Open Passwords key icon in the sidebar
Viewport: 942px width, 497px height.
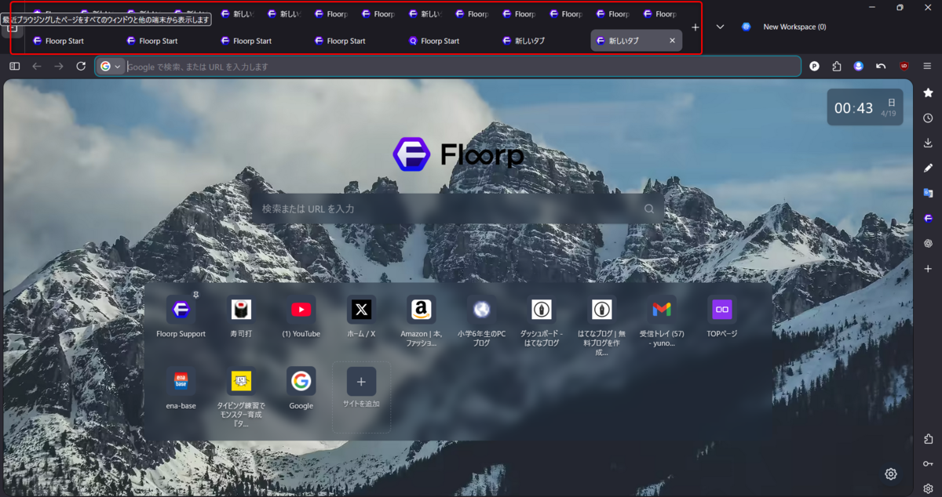click(x=929, y=463)
